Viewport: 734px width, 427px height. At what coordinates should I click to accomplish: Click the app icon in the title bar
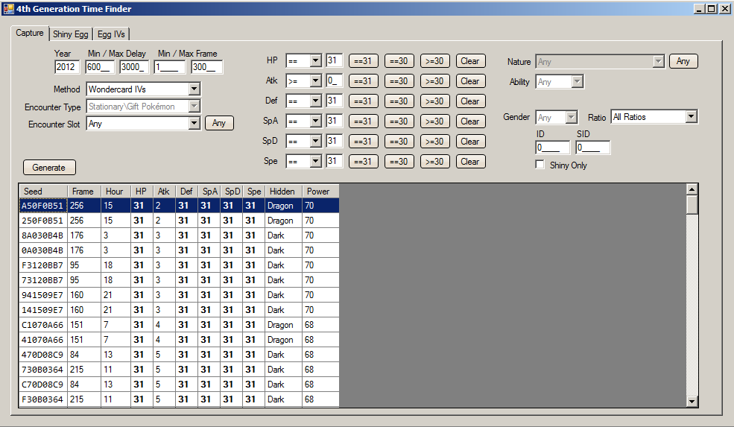[8, 8]
